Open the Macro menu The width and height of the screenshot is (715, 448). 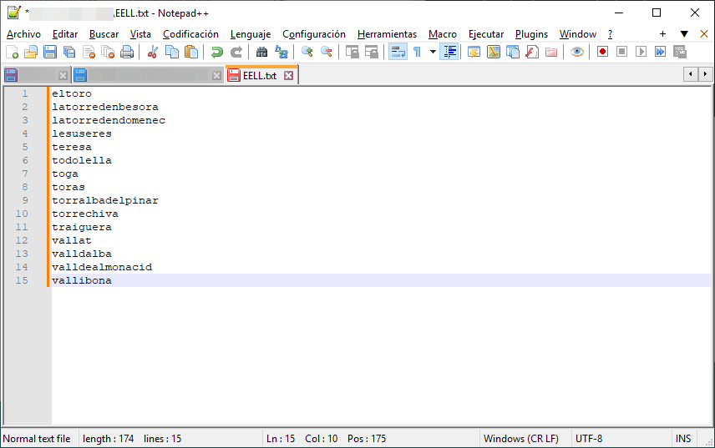[x=443, y=34]
